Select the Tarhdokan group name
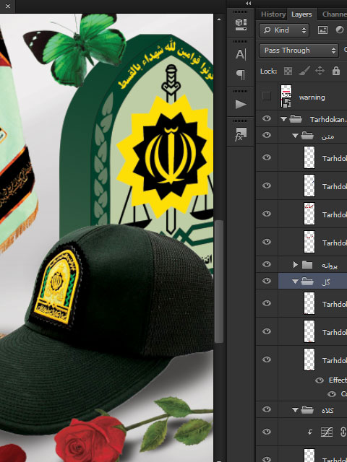The height and width of the screenshot is (462, 347). point(327,119)
